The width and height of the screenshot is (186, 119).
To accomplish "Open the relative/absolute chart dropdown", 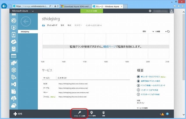I will (x=148, y=32).
